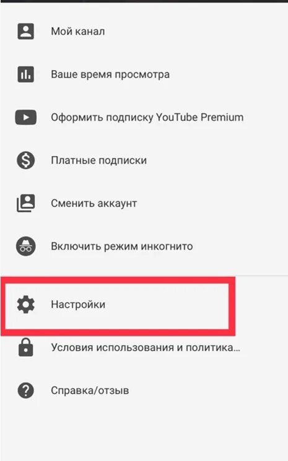Click the YouTube Premium play icon

point(26,117)
